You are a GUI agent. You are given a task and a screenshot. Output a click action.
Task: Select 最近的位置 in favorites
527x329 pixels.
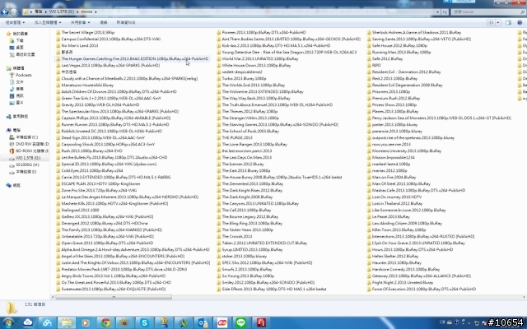coord(26,54)
